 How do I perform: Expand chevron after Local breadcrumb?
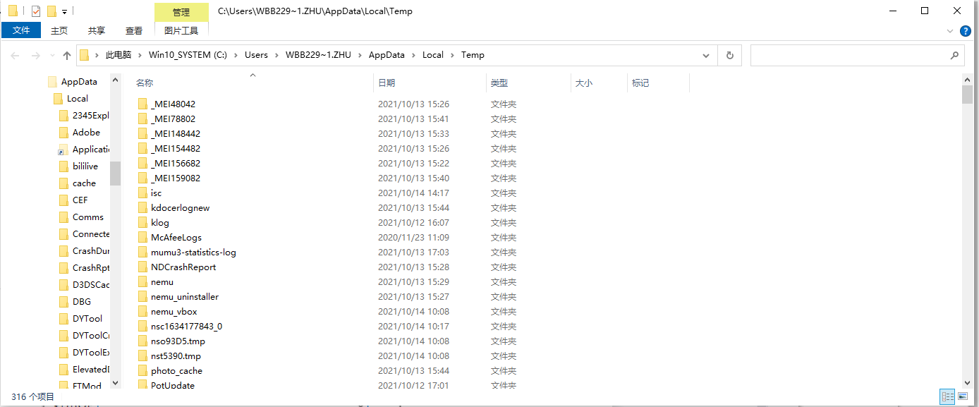point(452,55)
